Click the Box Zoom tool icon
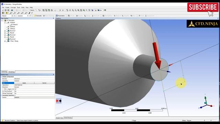Image resolution: width=220 pixels, height=124 pixels. point(76,10)
